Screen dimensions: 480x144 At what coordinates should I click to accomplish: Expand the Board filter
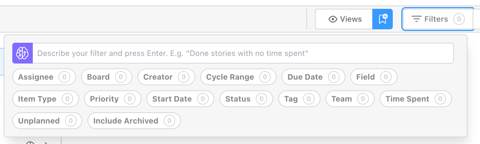(x=107, y=77)
